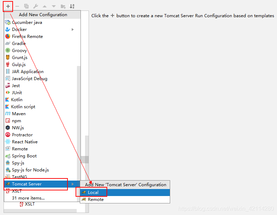
Task: Pick the NW.js hexagon icon
Action: pos(8,128)
